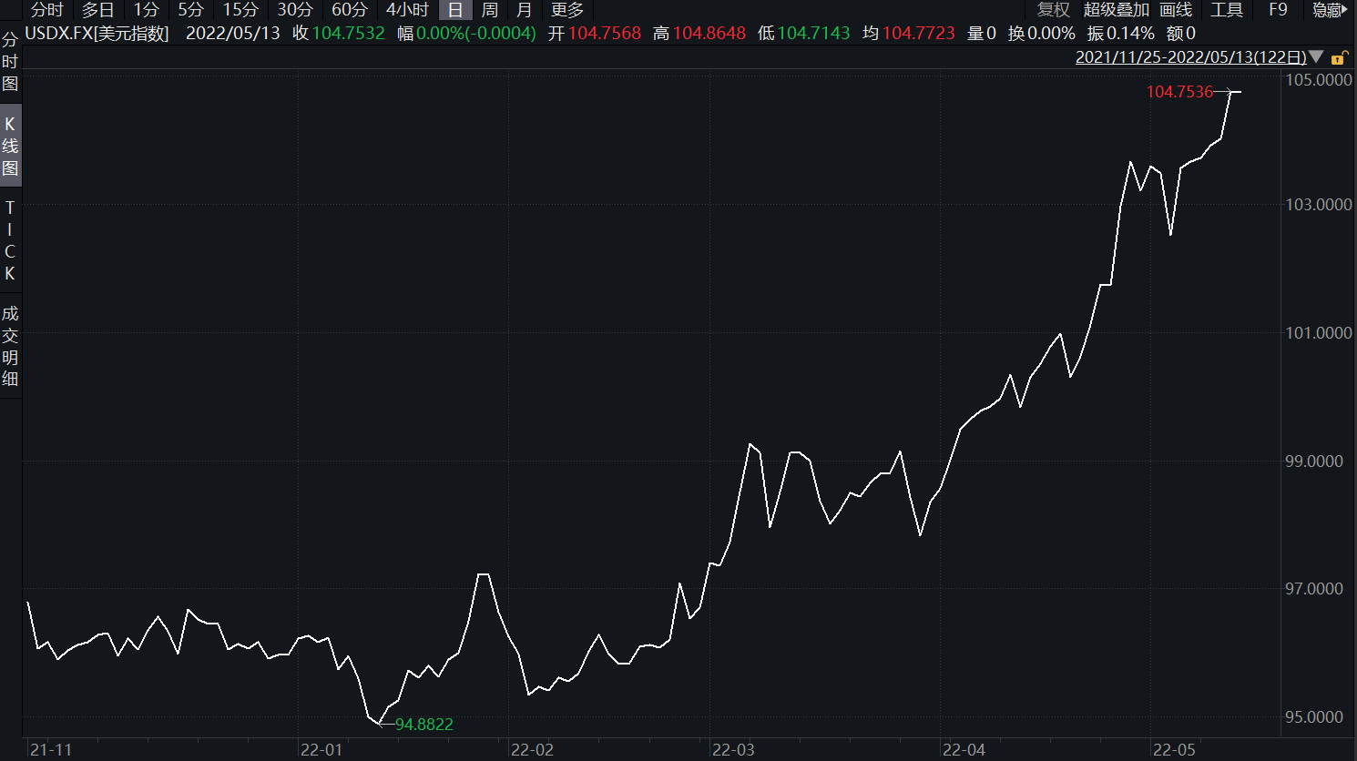Click the 22-02 time axis label
Screen dimensions: 1357x761
coord(533,750)
